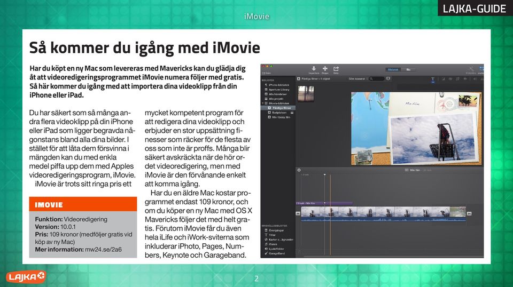Open the 'Göm kasserat' dropdown
The width and height of the screenshot is (513, 287).
[358, 79]
